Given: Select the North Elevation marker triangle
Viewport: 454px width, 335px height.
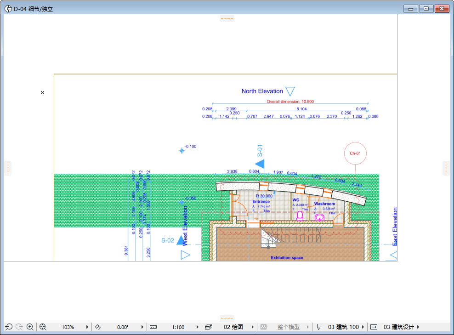Looking at the screenshot, I should click(x=289, y=91).
